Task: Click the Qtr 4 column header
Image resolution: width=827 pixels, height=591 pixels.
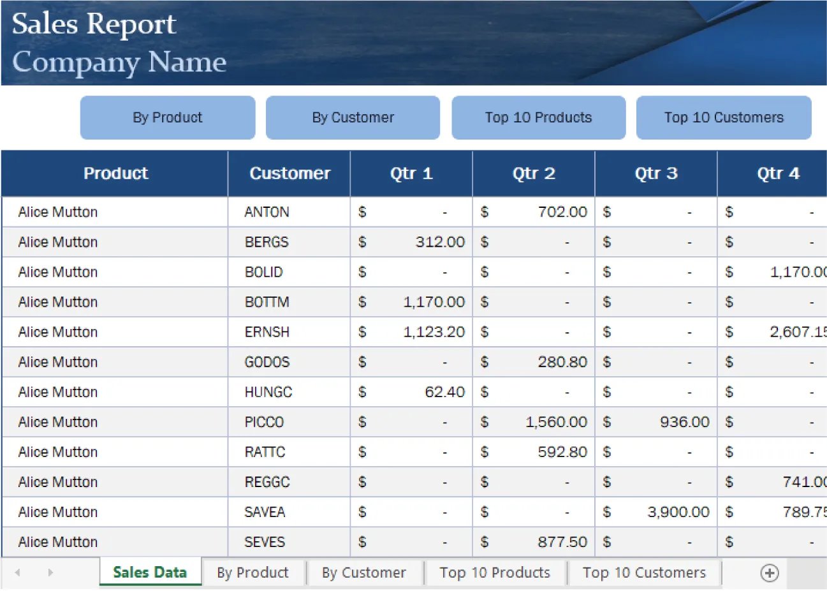Action: pos(778,173)
